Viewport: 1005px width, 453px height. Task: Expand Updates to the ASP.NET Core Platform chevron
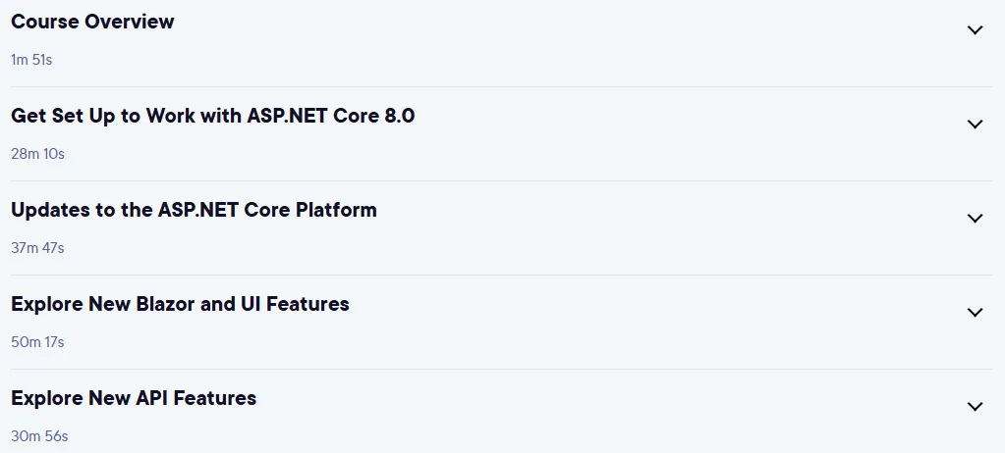coord(975,219)
